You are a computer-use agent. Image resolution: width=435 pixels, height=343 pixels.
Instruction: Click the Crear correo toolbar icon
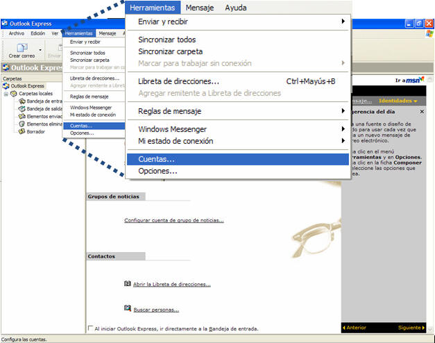point(22,48)
